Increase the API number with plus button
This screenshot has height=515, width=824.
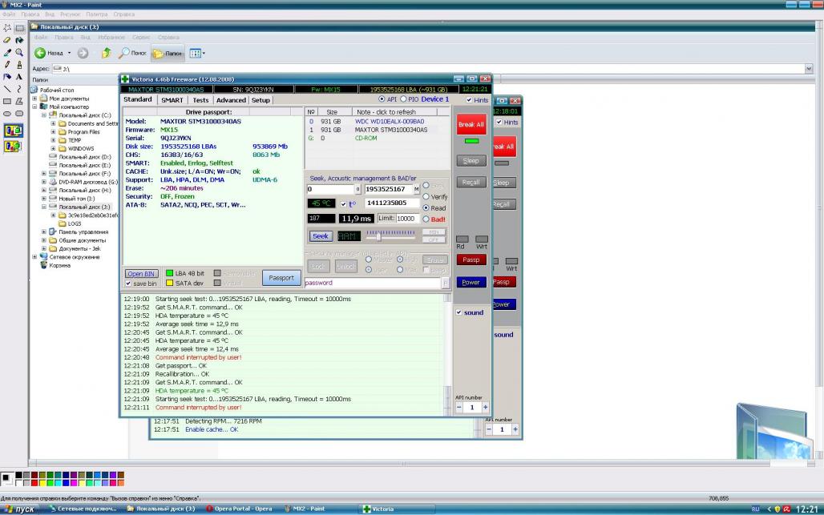tap(485, 408)
